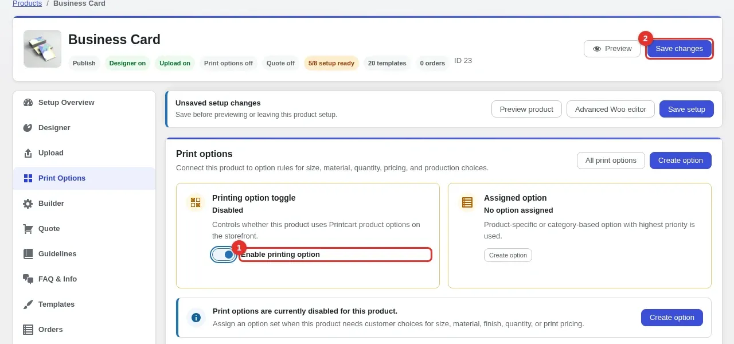The image size is (734, 344).
Task: Click Create option beside All print options
Action: (681, 161)
